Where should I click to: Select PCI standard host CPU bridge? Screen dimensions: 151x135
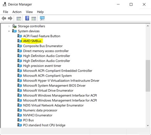[44, 125]
